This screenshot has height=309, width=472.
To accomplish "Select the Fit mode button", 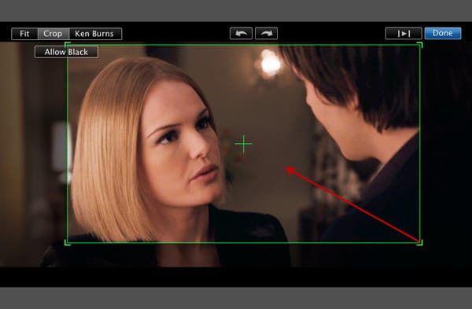I will pyautogui.click(x=24, y=34).
